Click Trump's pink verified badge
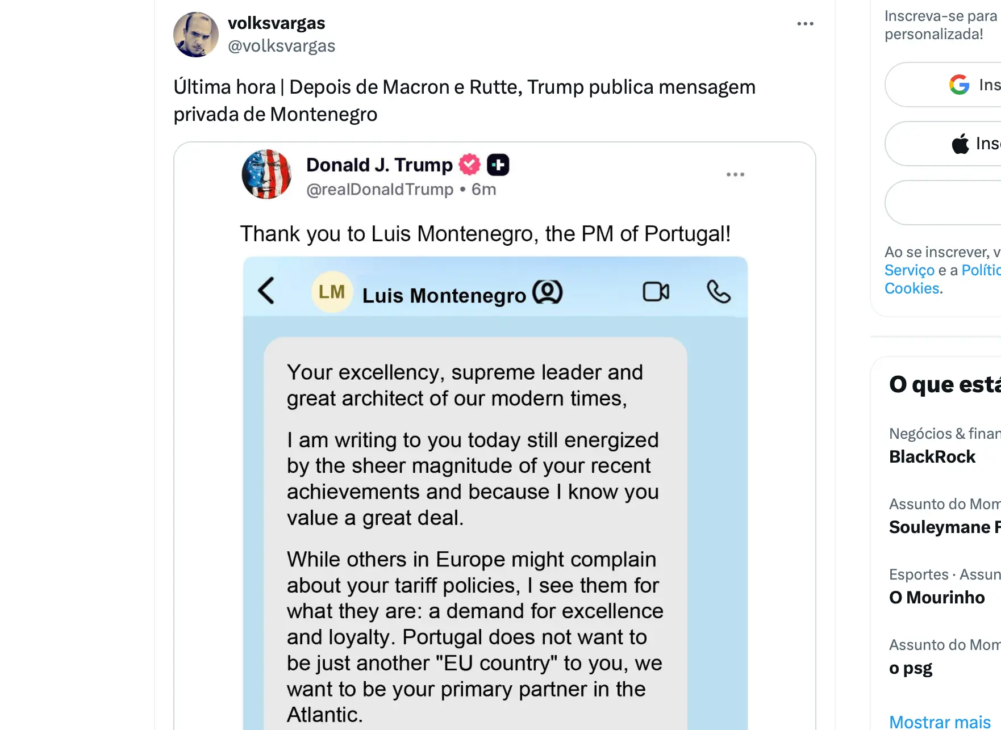The image size is (1001, 730). pos(468,164)
